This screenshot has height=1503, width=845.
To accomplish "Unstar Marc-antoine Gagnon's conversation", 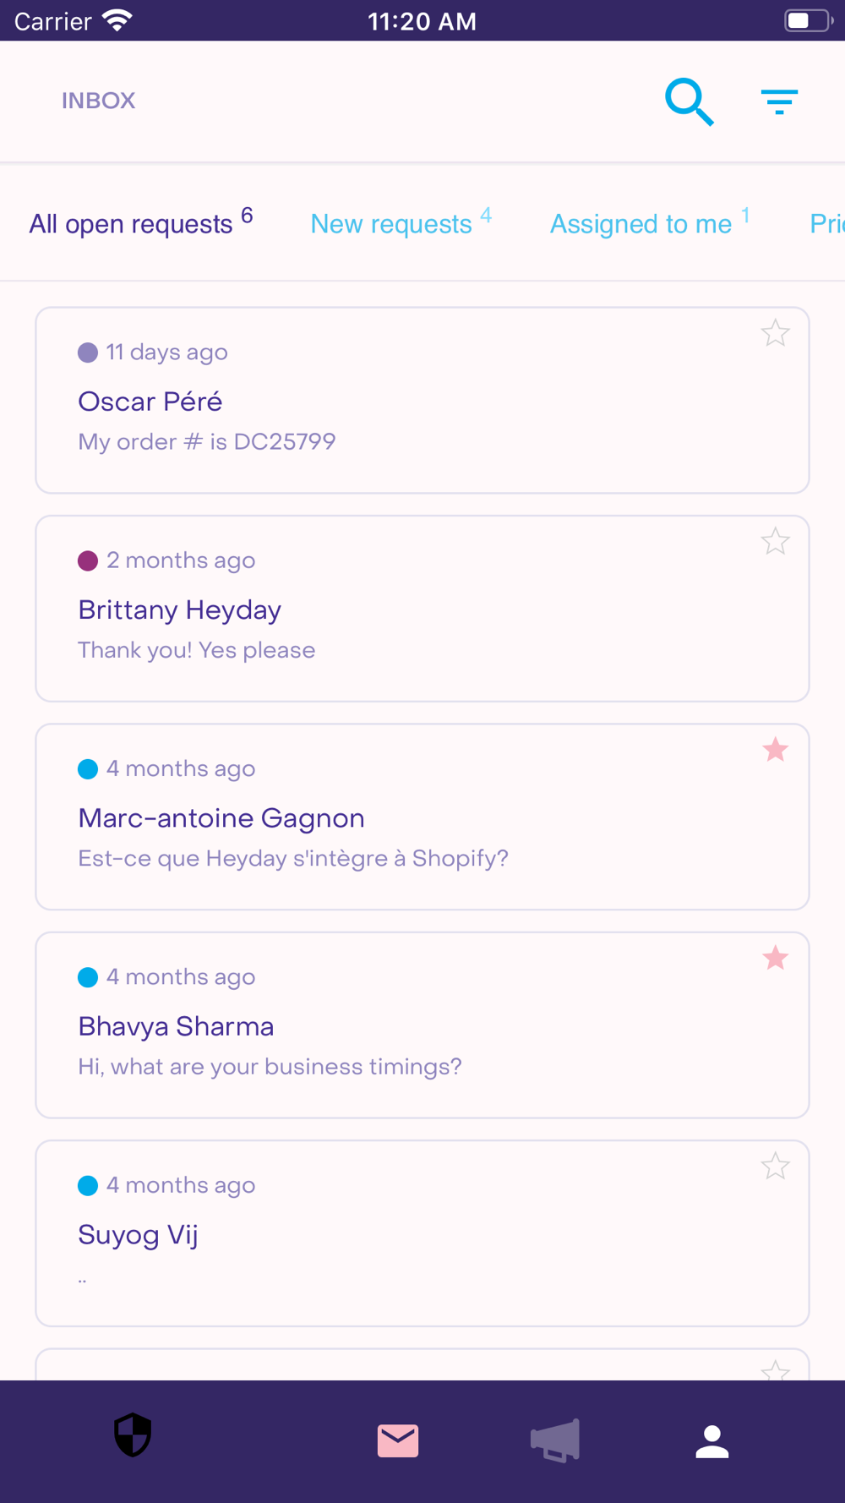I will click(775, 749).
